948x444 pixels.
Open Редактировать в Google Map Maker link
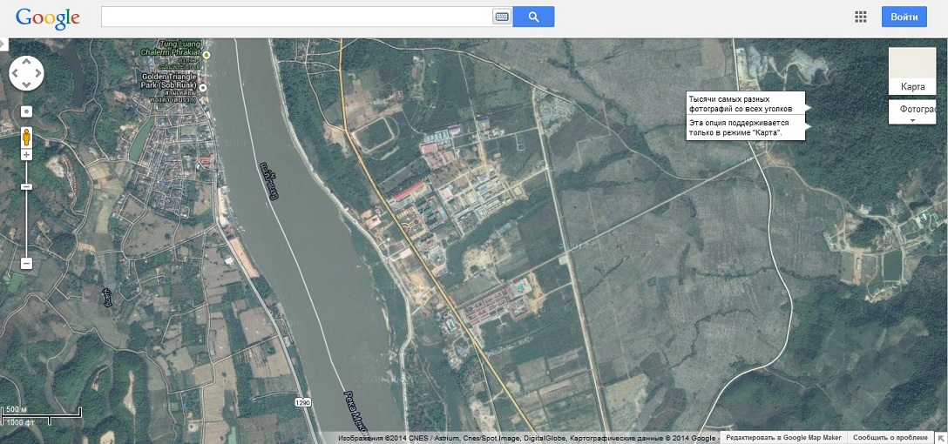(783, 438)
